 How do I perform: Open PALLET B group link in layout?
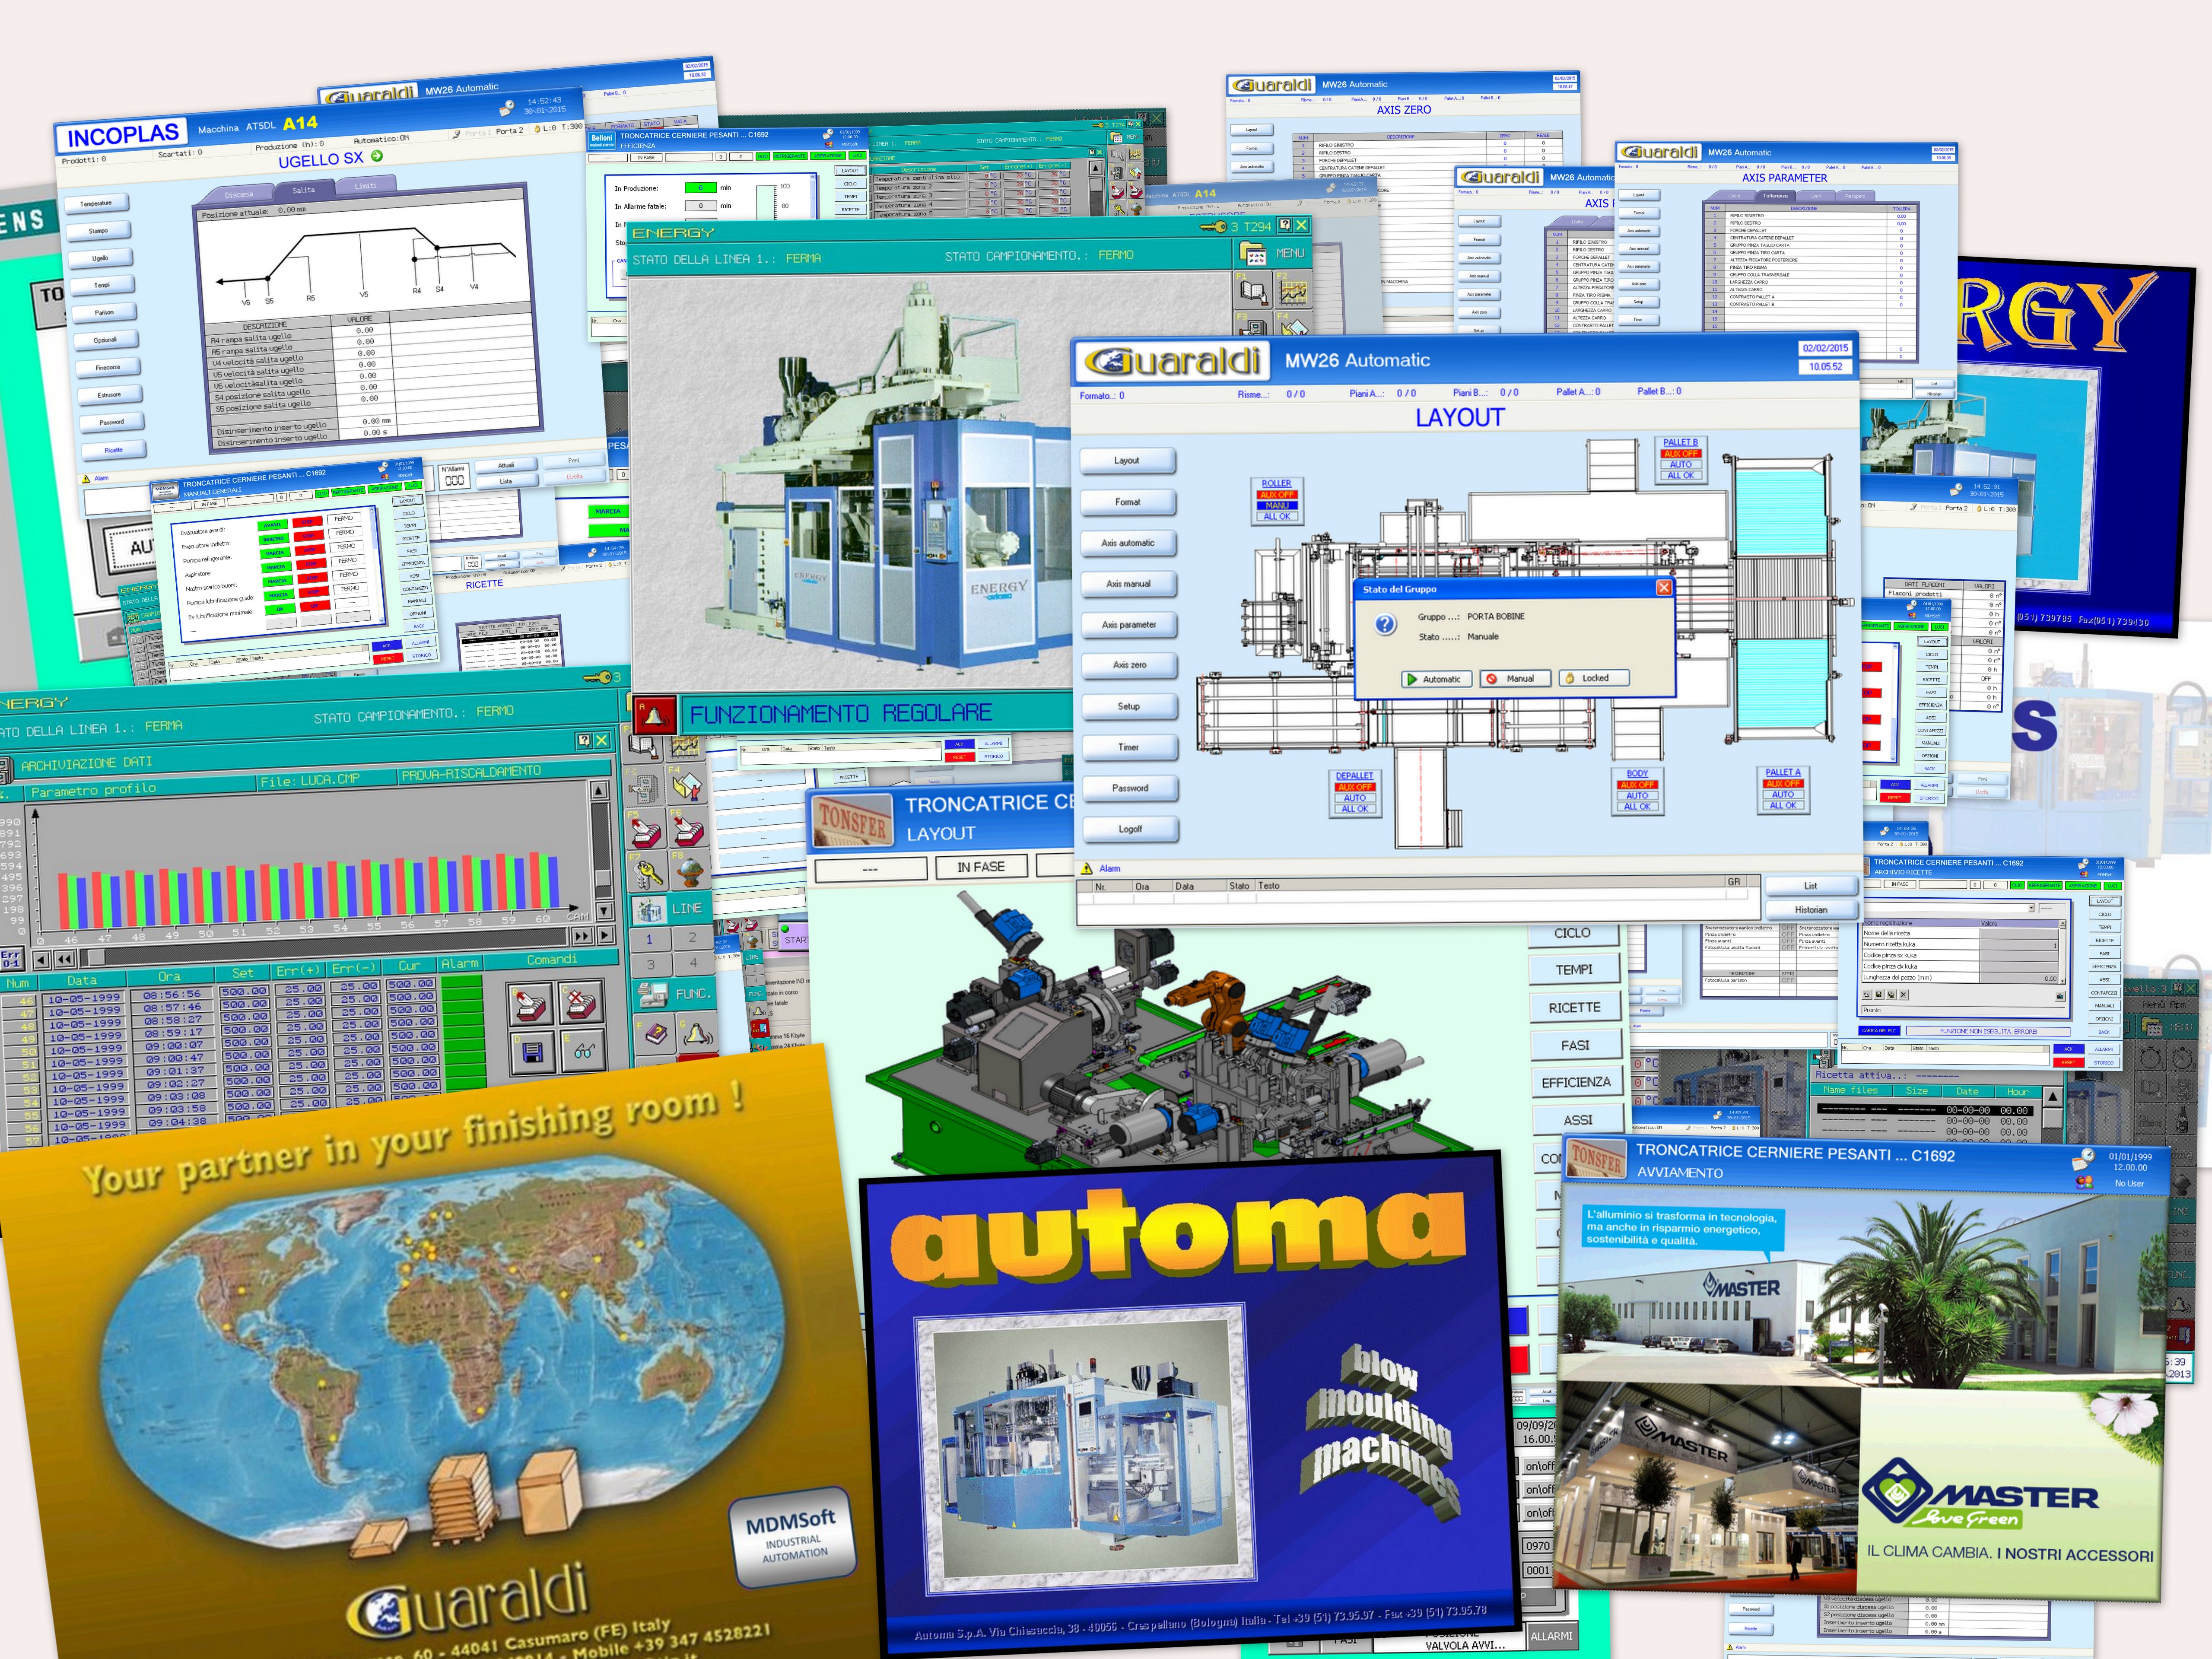pos(1680,442)
